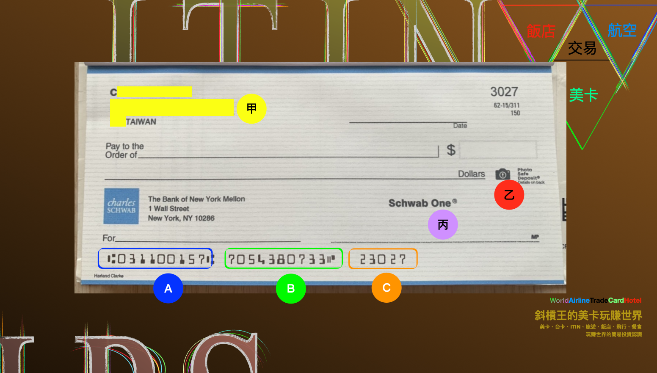
Task: Click the purple 丙 circle marker
Action: tap(443, 224)
